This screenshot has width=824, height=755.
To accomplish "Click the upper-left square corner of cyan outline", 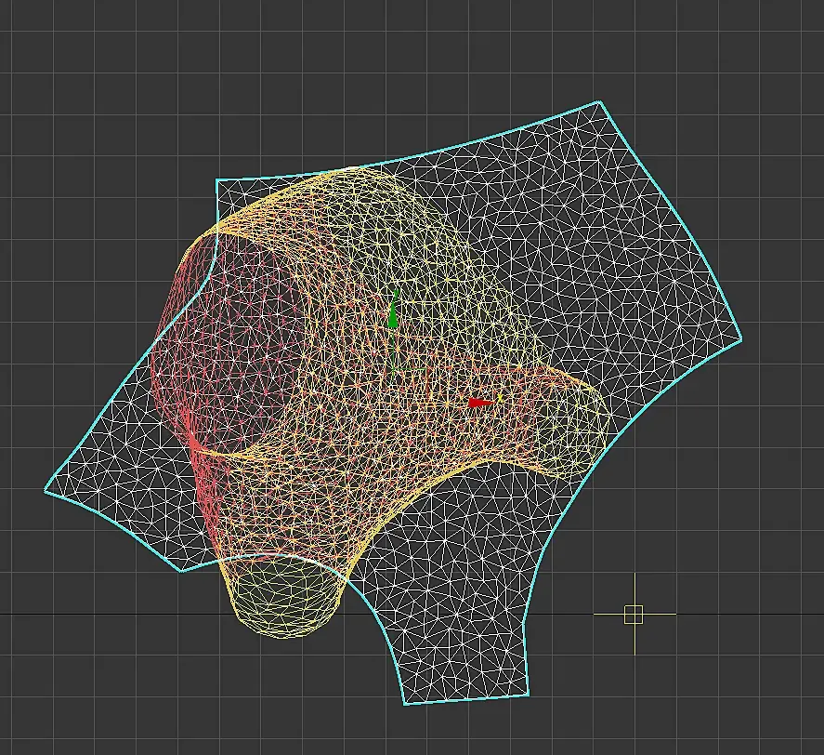I will pos(216,180).
